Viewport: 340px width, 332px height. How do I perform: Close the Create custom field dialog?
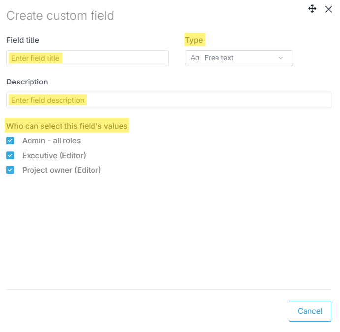[328, 9]
